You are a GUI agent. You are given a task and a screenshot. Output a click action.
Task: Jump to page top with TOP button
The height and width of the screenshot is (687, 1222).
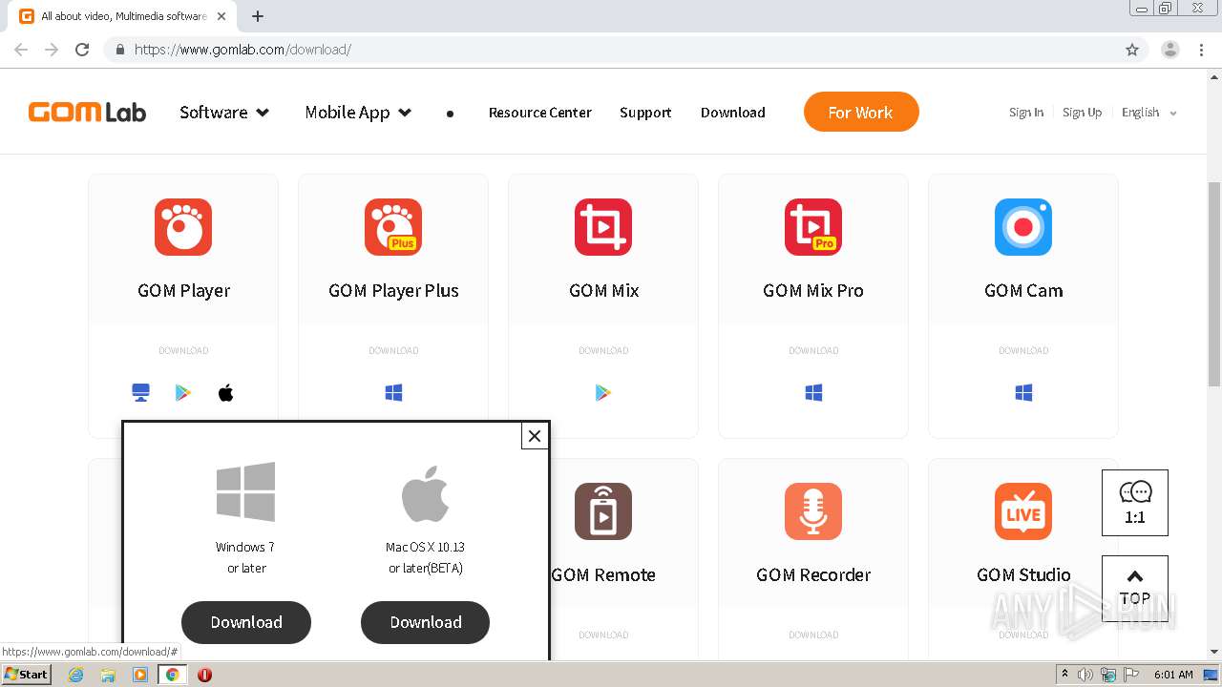1135,589
